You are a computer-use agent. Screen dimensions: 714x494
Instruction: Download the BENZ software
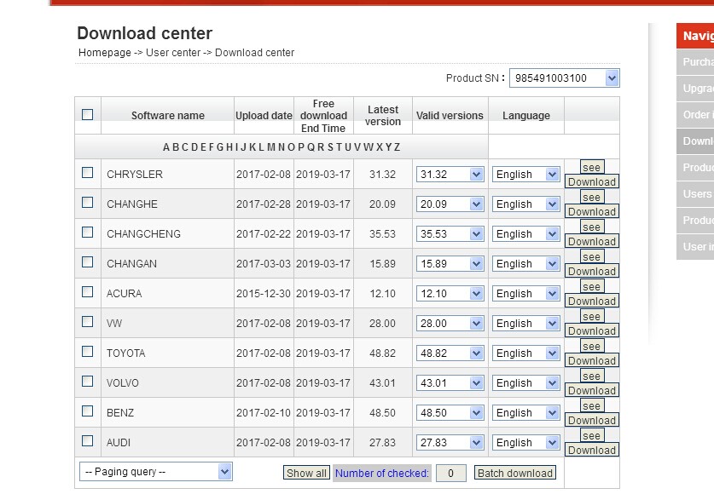pos(592,421)
